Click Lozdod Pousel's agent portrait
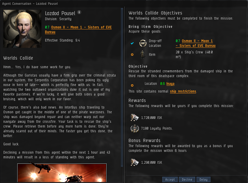Image resolution: width=248 pixels, height=183 pixels. 22,29
